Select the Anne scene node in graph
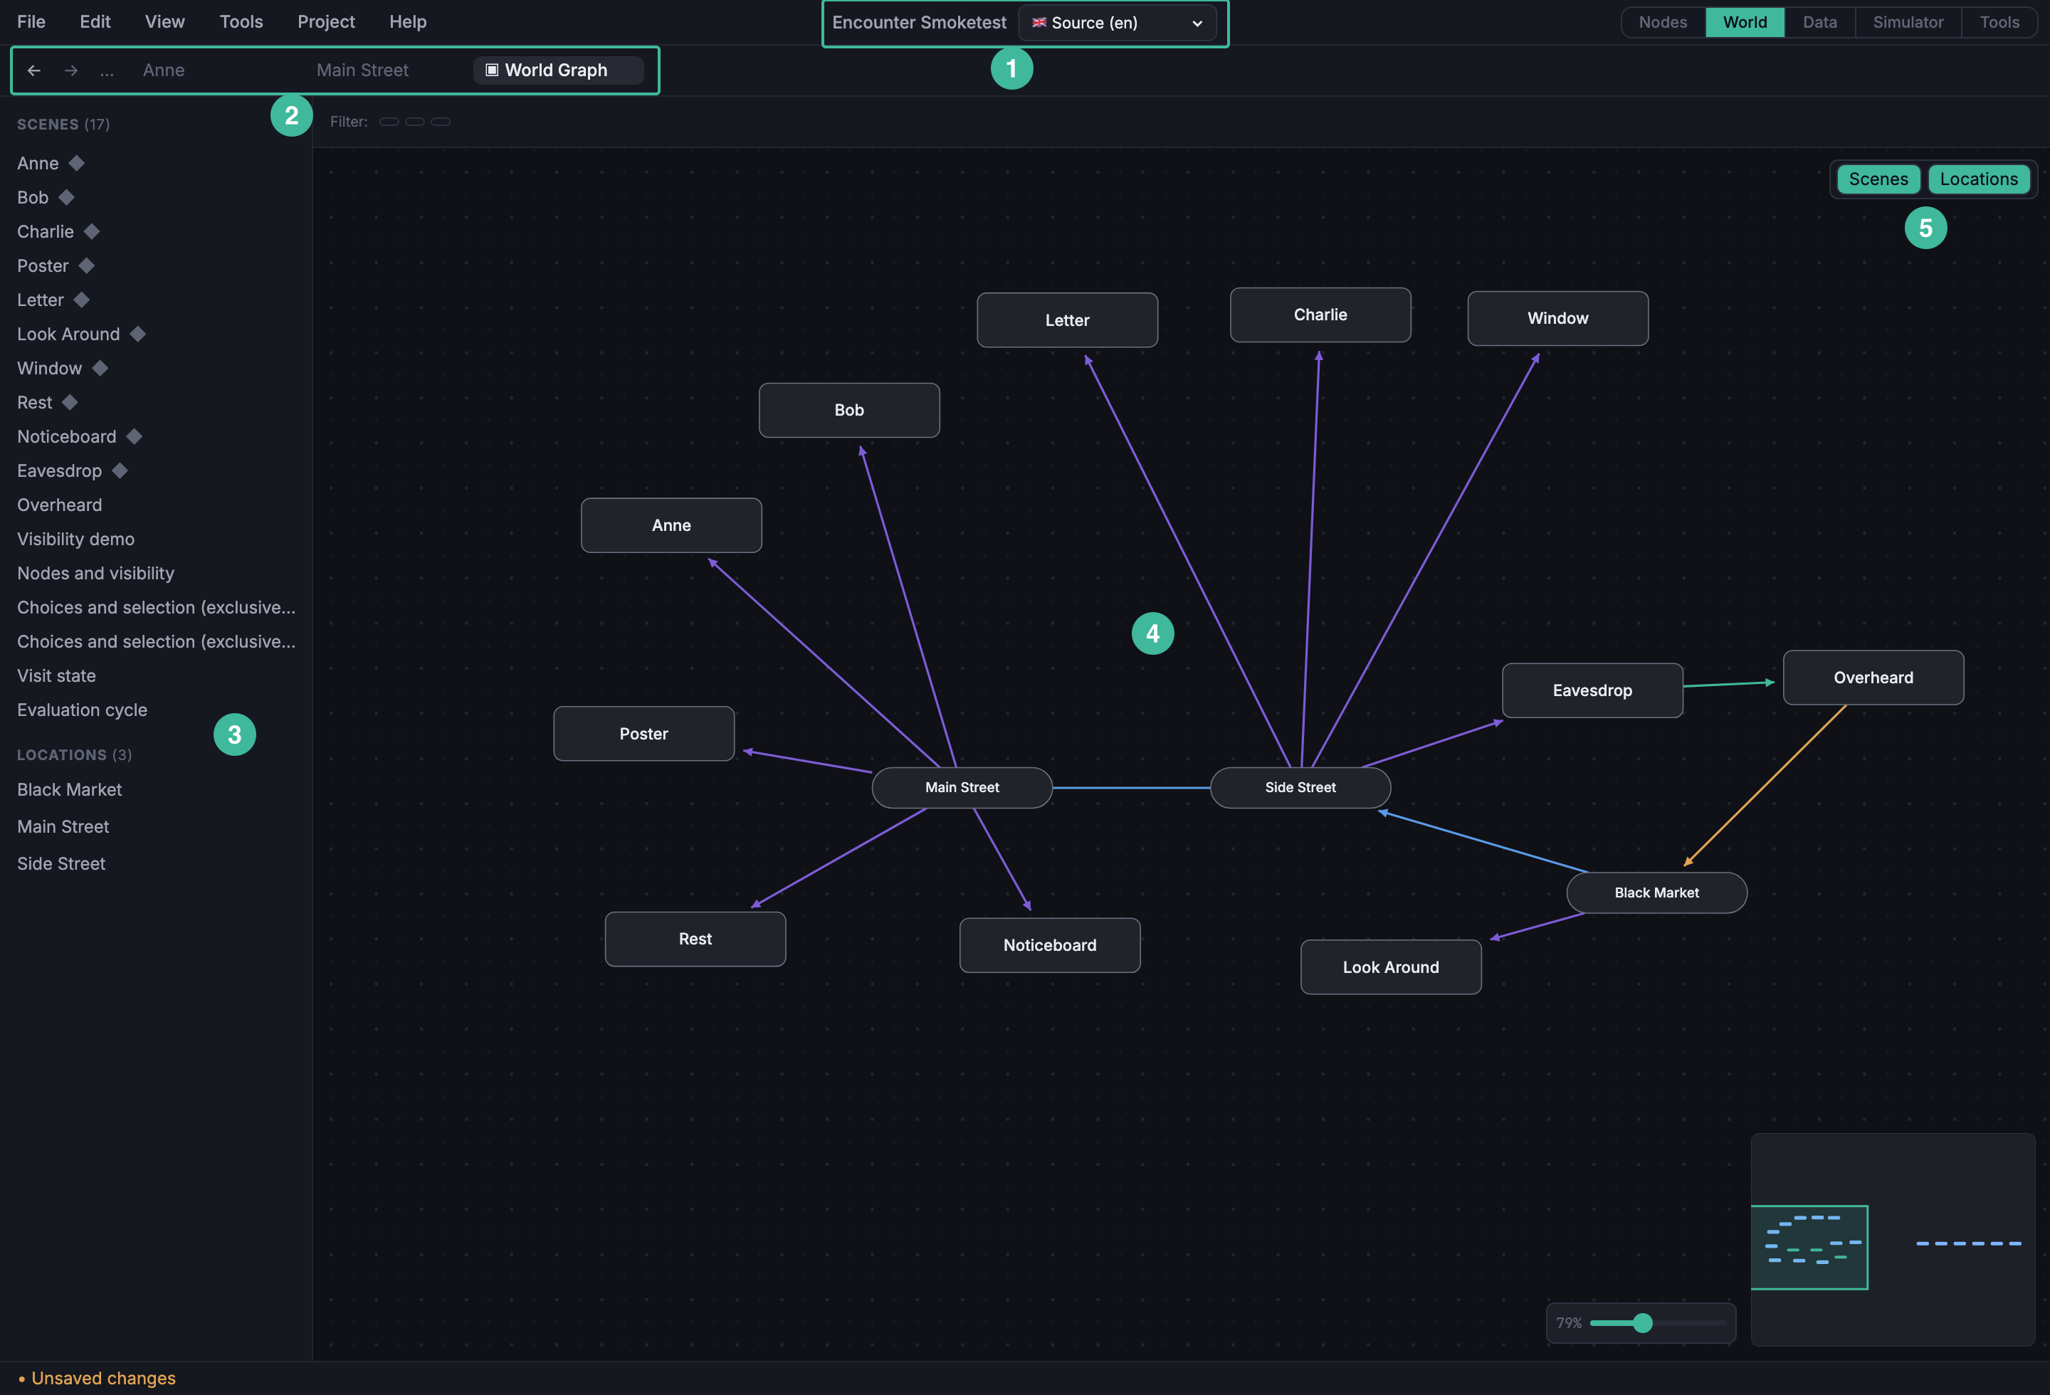The image size is (2050, 1395). [671, 525]
